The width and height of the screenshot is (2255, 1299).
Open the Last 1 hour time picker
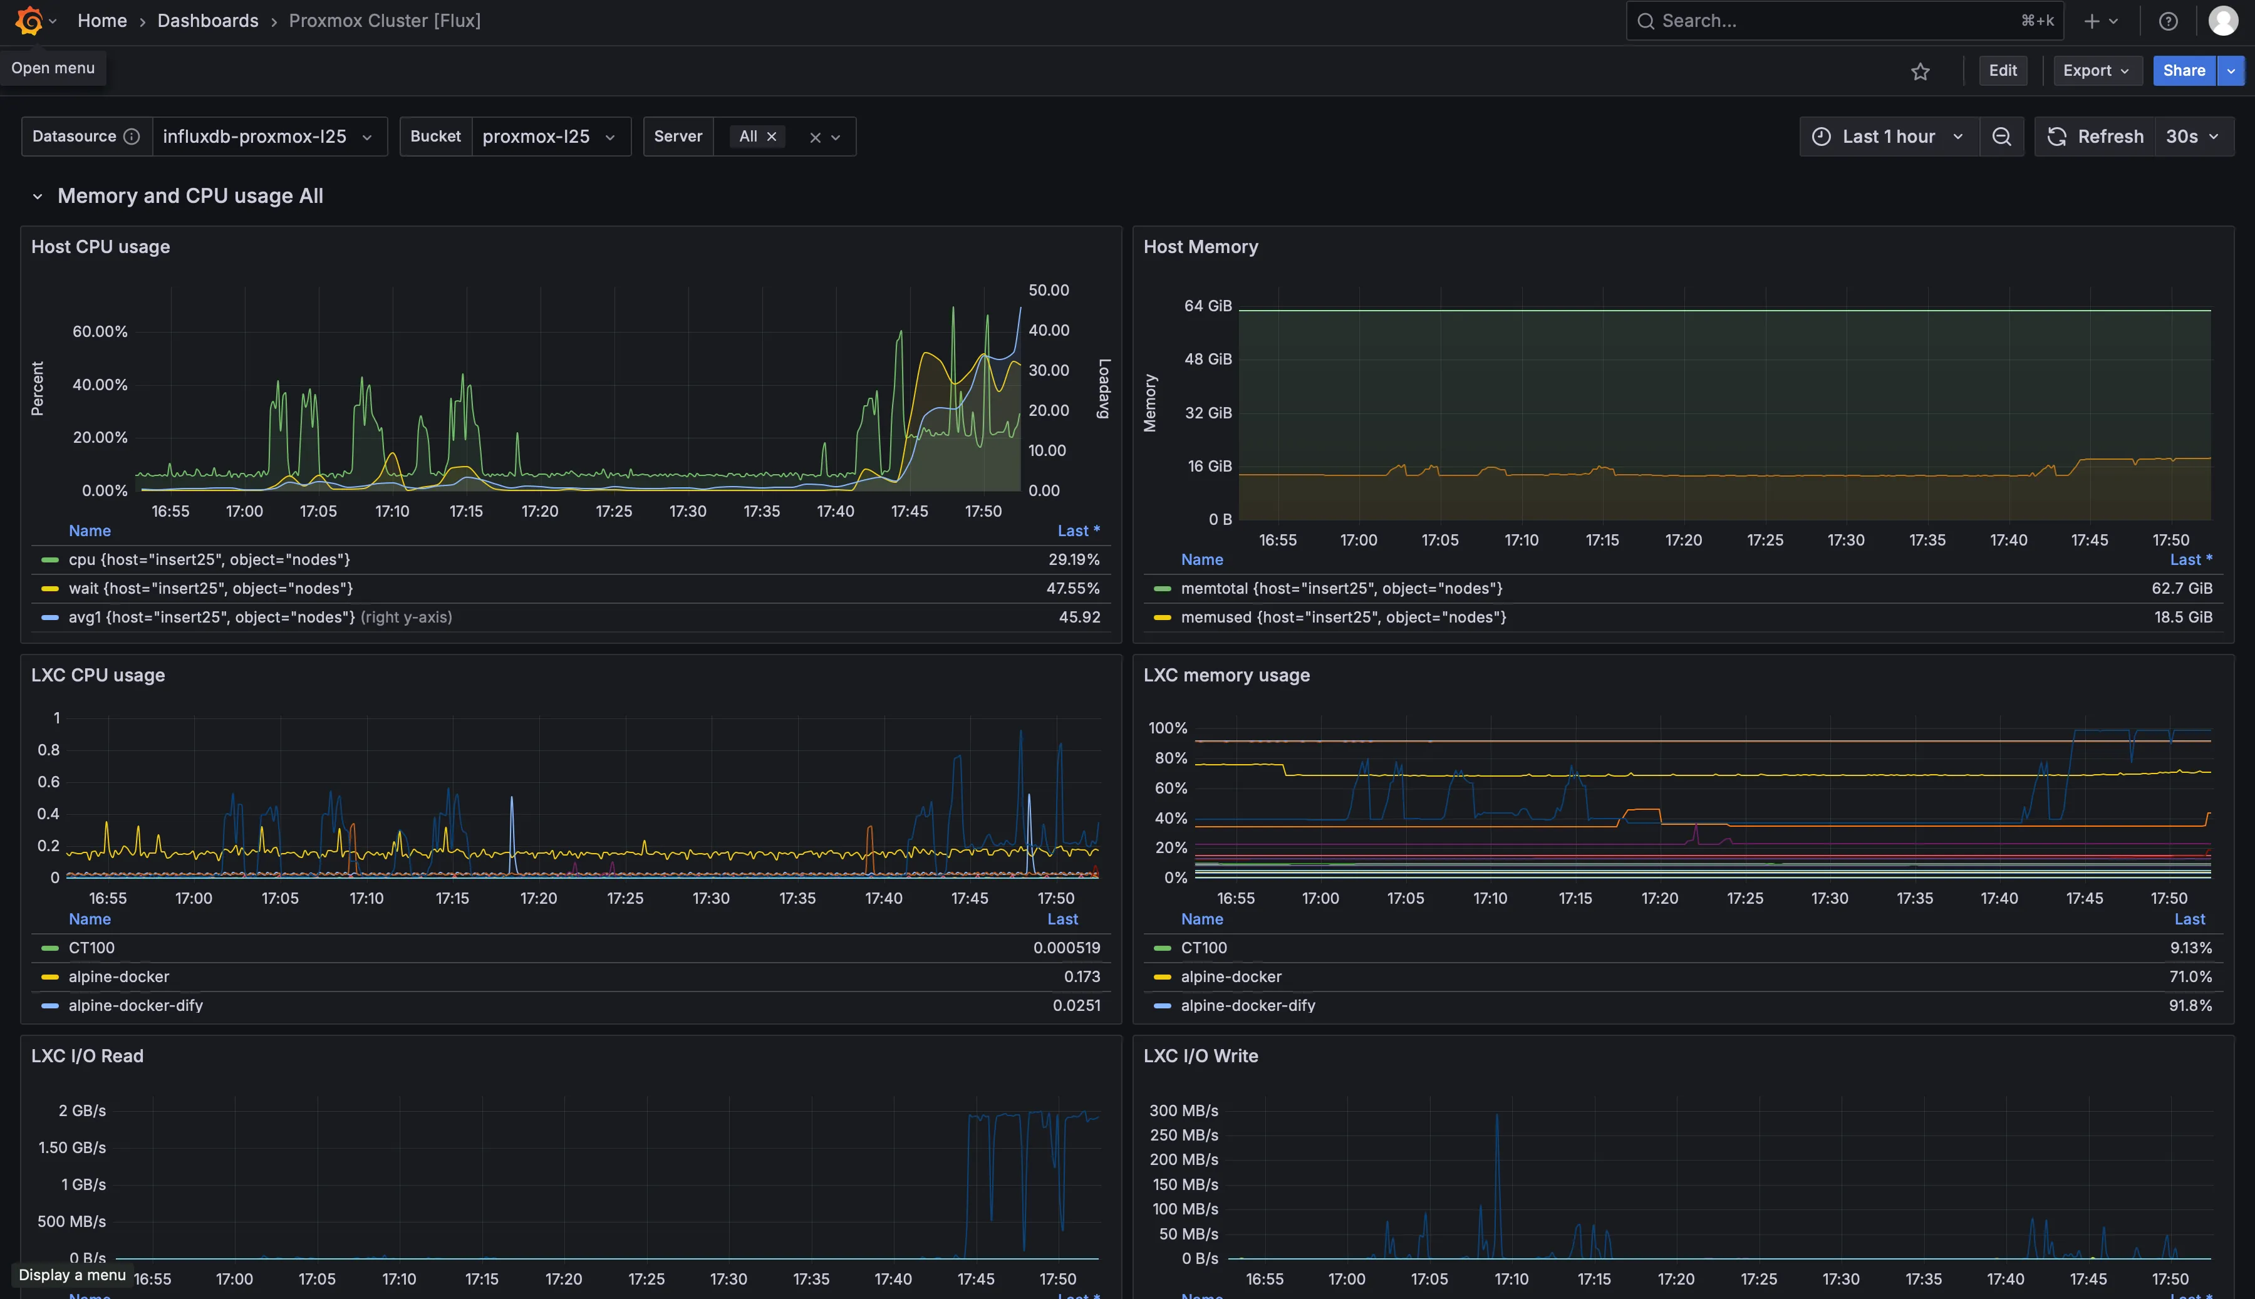1887,136
